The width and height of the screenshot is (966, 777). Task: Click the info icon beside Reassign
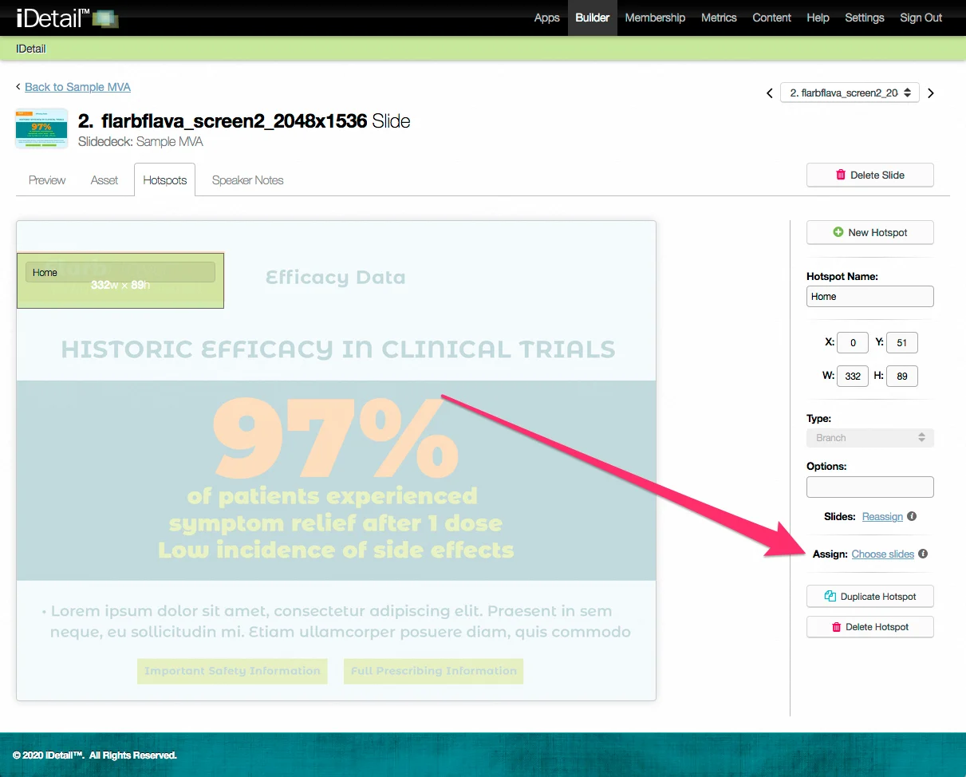[912, 516]
